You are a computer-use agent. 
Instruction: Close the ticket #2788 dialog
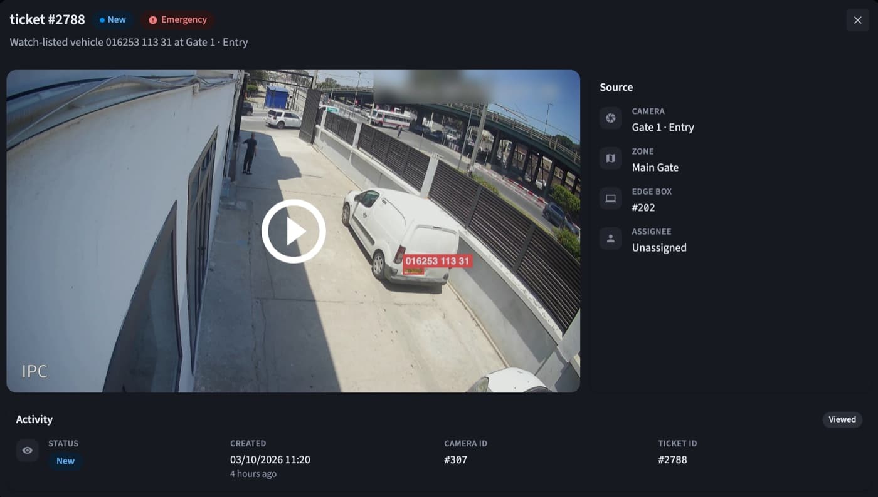coord(857,20)
